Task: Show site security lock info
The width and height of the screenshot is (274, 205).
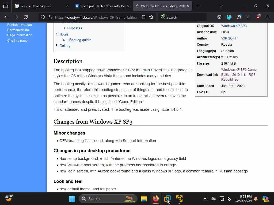Action: coord(50,17)
